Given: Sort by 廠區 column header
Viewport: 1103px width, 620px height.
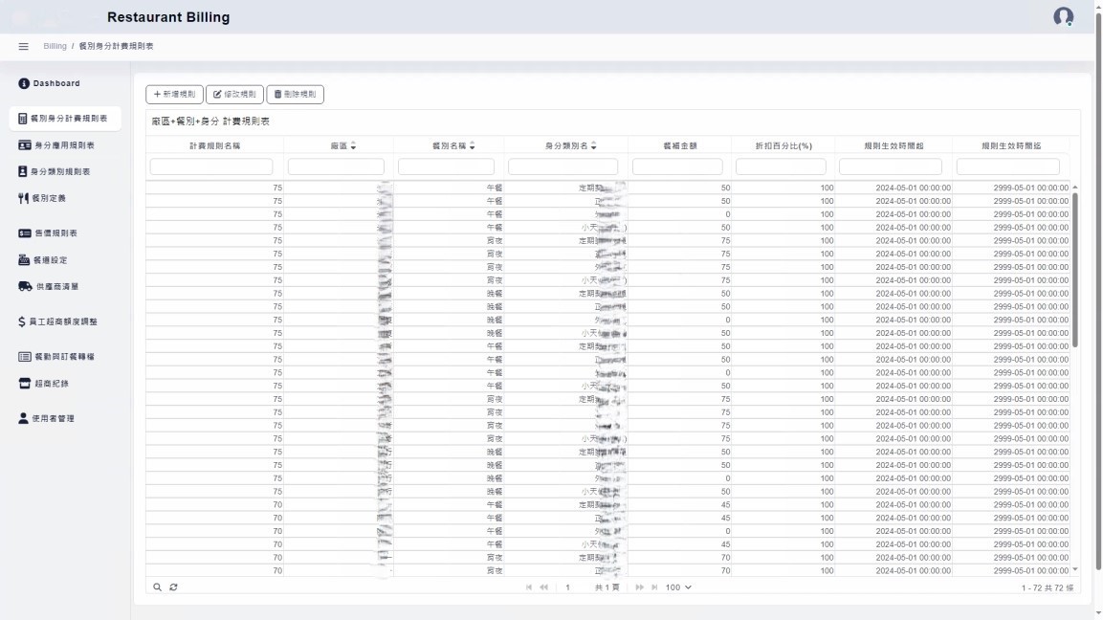Looking at the screenshot, I should 342,145.
